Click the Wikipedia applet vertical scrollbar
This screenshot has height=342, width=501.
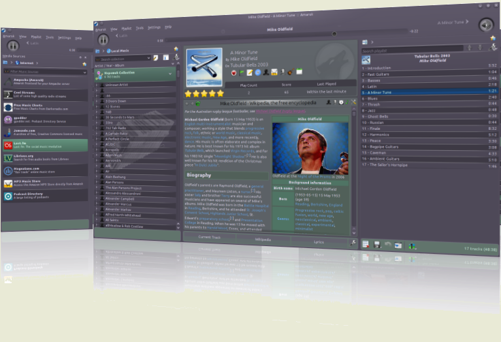(353, 170)
